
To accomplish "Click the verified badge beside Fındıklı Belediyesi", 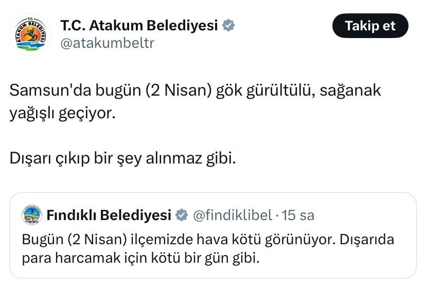I will (x=182, y=215).
